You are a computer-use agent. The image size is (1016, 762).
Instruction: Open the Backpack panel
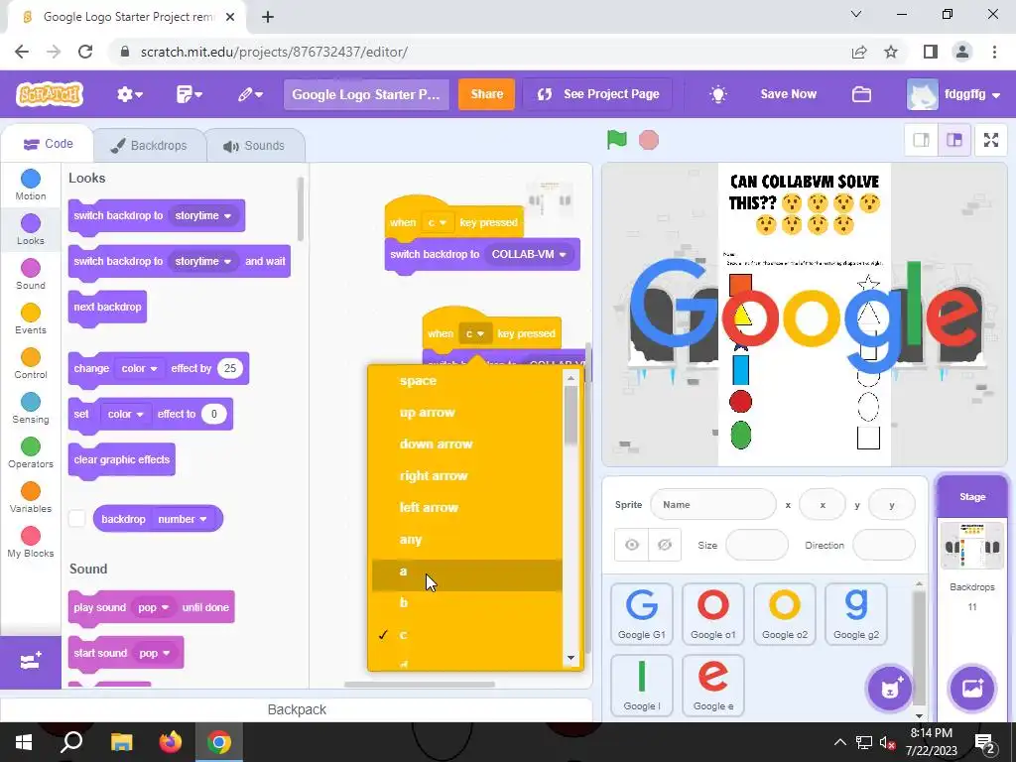[x=297, y=709]
